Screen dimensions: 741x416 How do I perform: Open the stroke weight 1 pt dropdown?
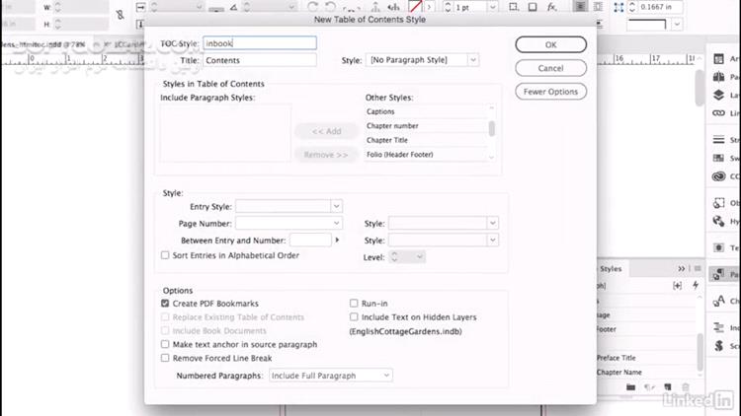pyautogui.click(x=492, y=7)
